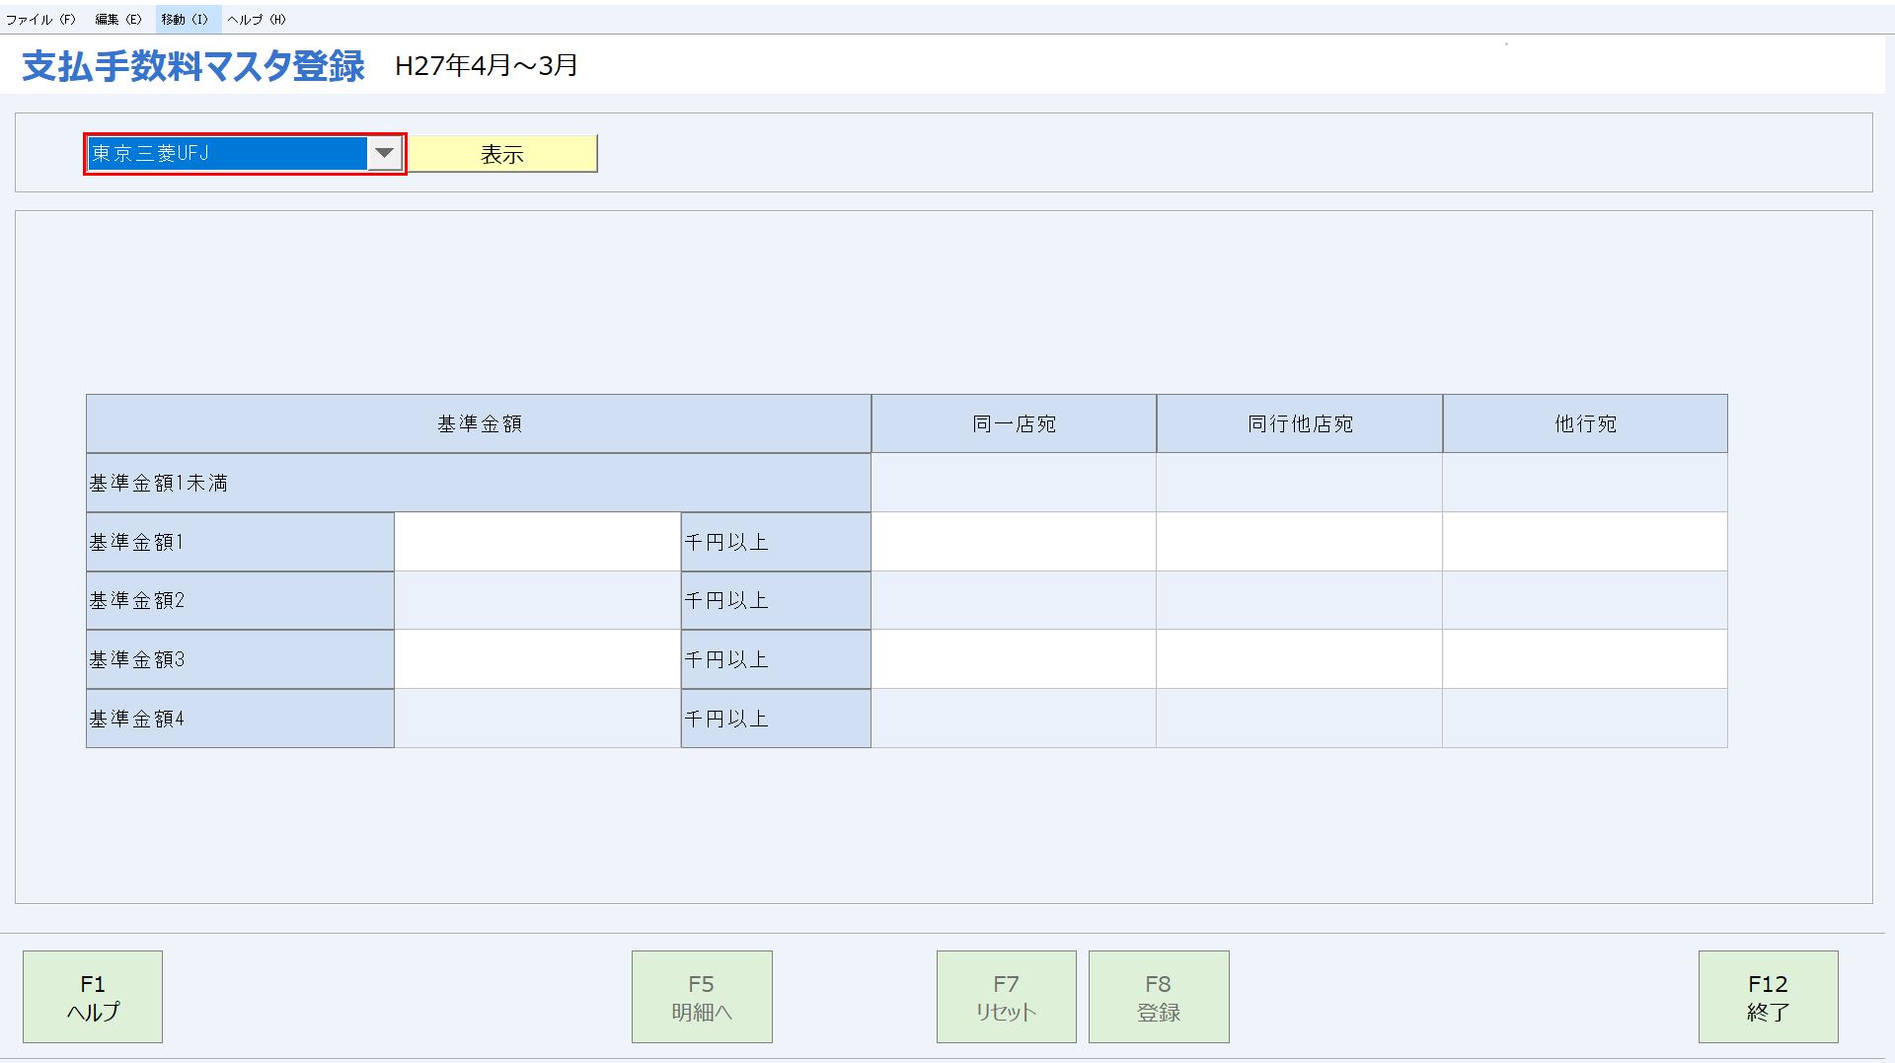Click 同一店宛 cell in 基準金額2 row
Image resolution: width=1895 pixels, height=1063 pixels.
point(1014,600)
